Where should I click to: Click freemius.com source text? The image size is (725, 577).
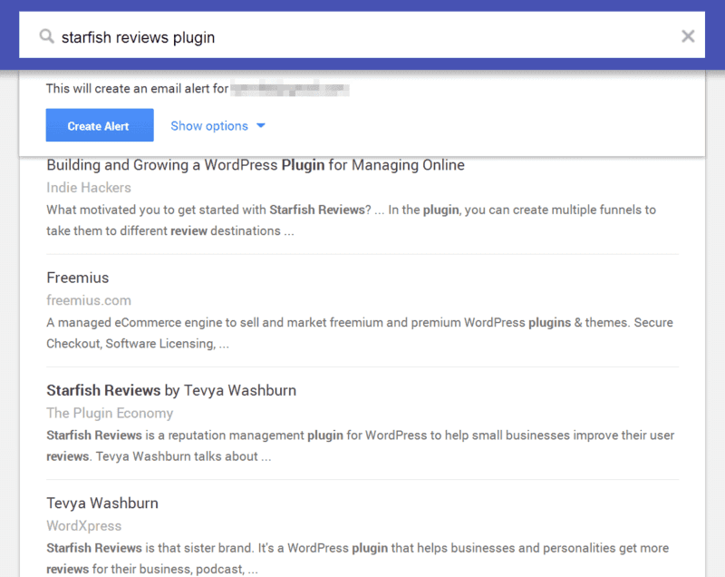[89, 300]
